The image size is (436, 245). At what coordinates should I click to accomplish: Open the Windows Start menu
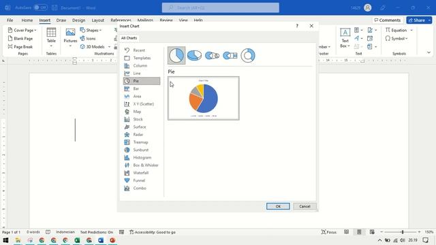point(5,240)
